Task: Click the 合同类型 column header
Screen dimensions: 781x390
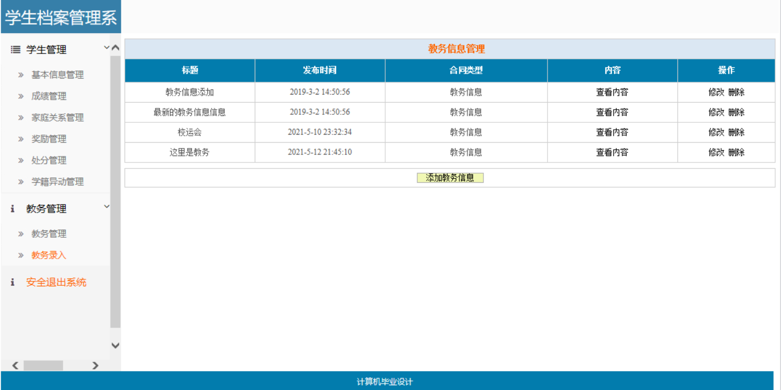Action: pos(466,71)
